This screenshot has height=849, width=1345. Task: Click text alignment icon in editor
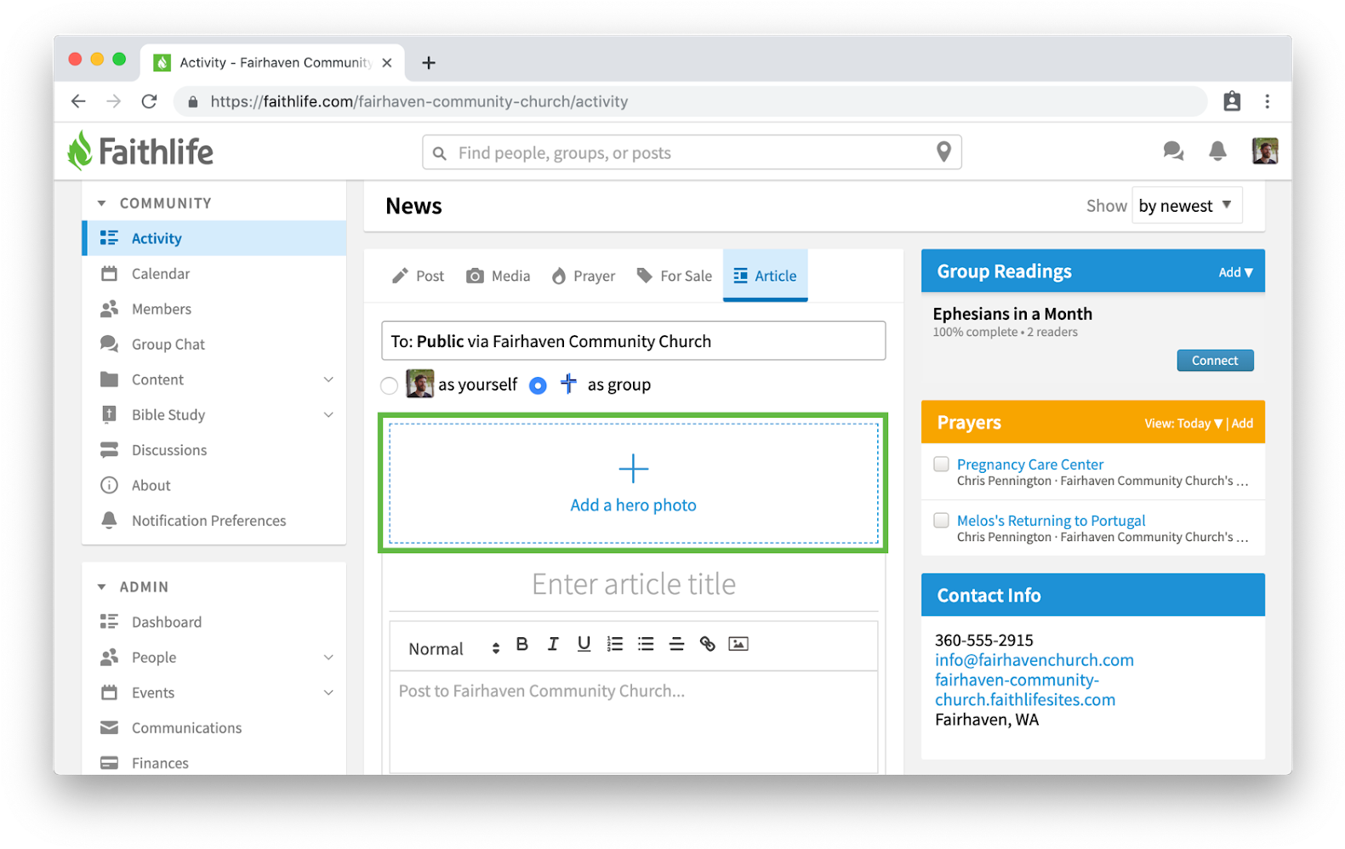click(676, 644)
